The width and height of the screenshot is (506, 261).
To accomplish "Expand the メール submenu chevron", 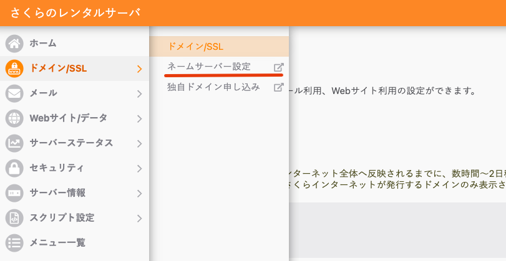I will point(139,93).
